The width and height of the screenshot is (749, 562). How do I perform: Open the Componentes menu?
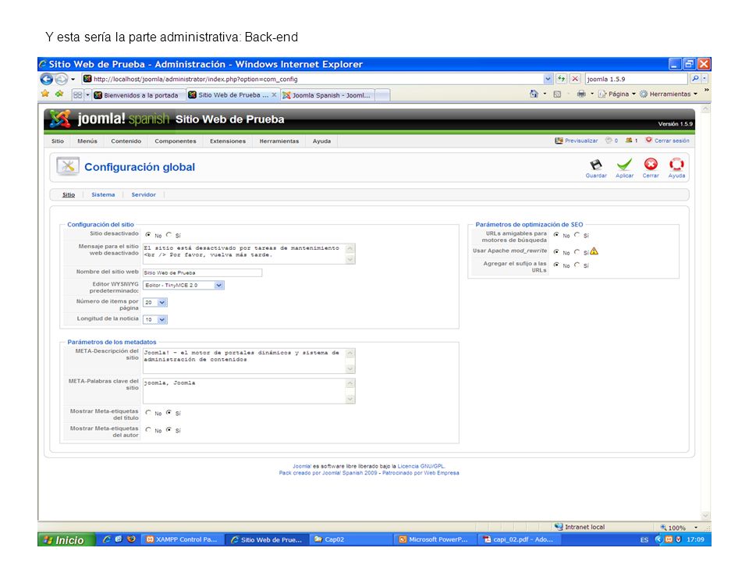tap(176, 141)
